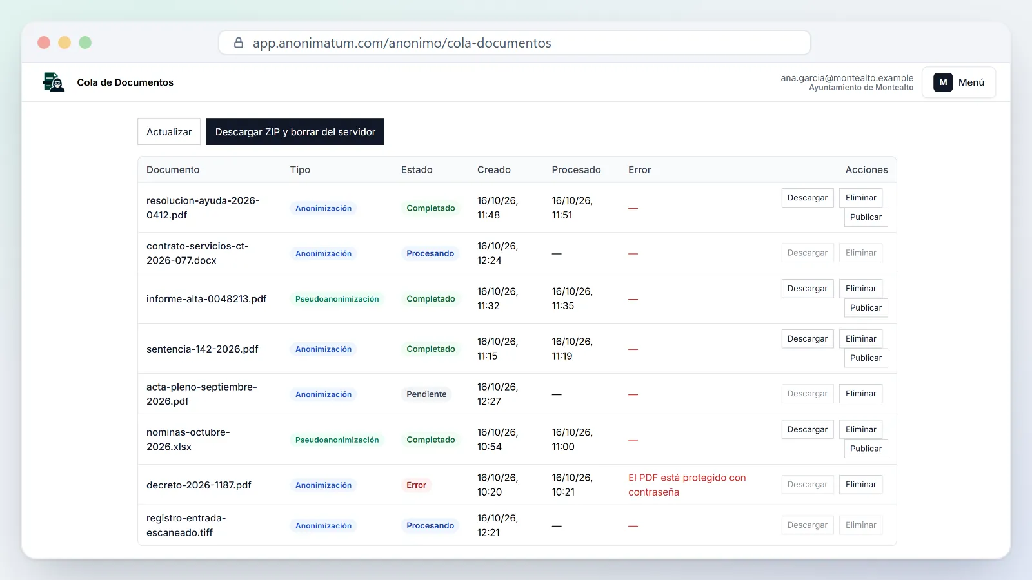Screen dimensions: 1032x580
Task: Click the Anonimatum document logo icon
Action: point(54,82)
